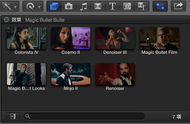Screen dimensions: 190x124
Task: Select the Cosmo II effect thumbnail
Action: click(71, 38)
